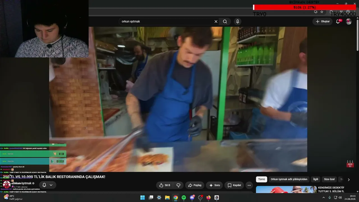Image resolution: width=359 pixels, height=202 pixels.
Task: Clear the YouTube search box text
Action: click(216, 22)
